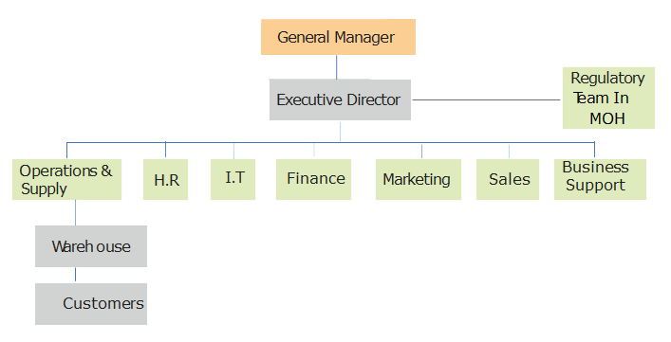Screen dimensions: 671x342
Task: Select the vertical connector above Business Support
Action: point(594,150)
